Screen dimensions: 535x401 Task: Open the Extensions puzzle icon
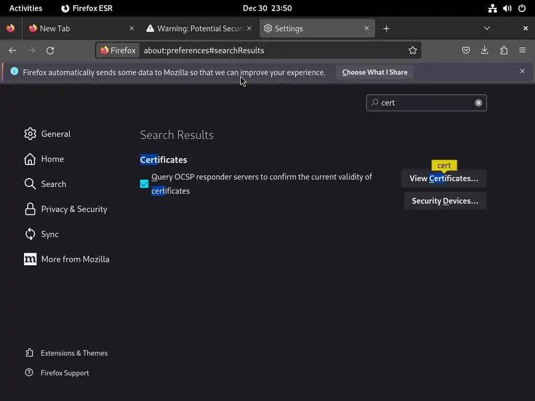(x=504, y=50)
